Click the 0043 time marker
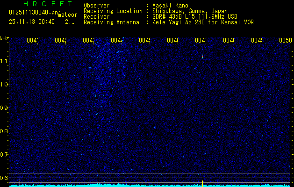 [x=88, y=41]
